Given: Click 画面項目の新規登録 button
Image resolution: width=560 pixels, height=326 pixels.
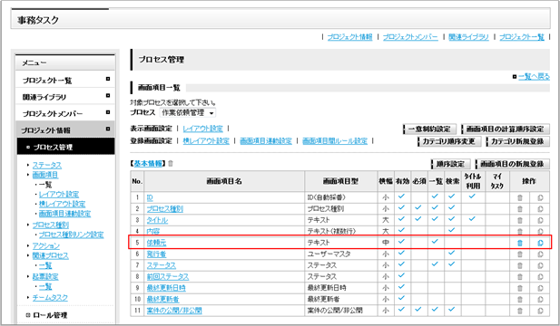Looking at the screenshot, I should [x=512, y=164].
